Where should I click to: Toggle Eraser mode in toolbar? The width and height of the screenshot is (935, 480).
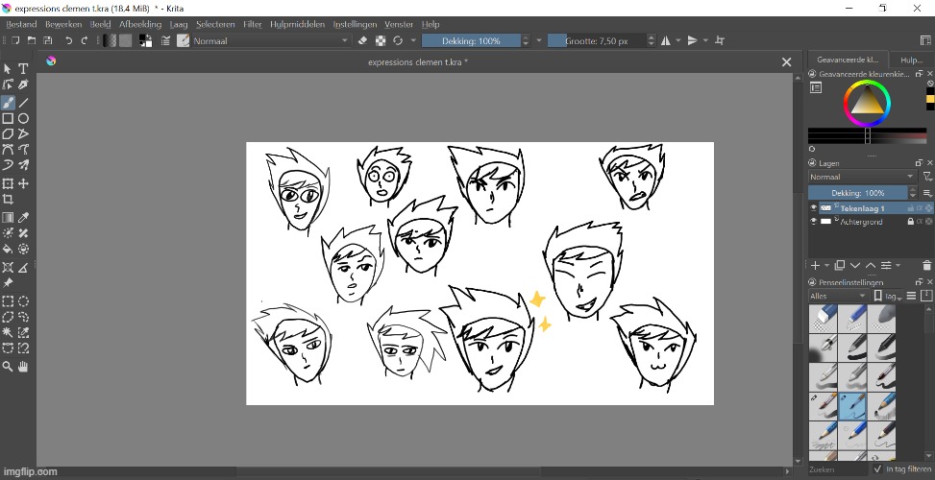click(x=362, y=40)
